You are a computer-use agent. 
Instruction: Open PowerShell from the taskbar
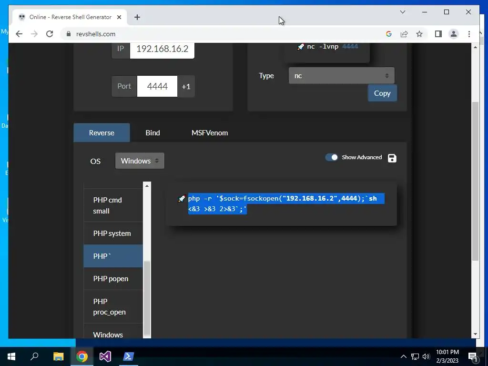tap(129, 356)
